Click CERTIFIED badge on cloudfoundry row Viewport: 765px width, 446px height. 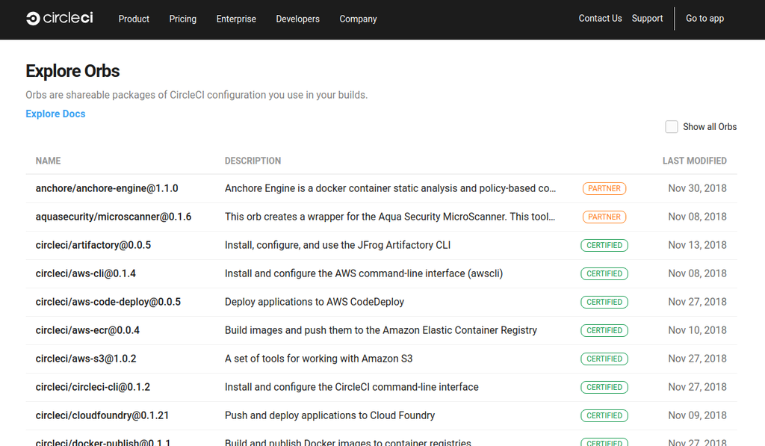(604, 415)
